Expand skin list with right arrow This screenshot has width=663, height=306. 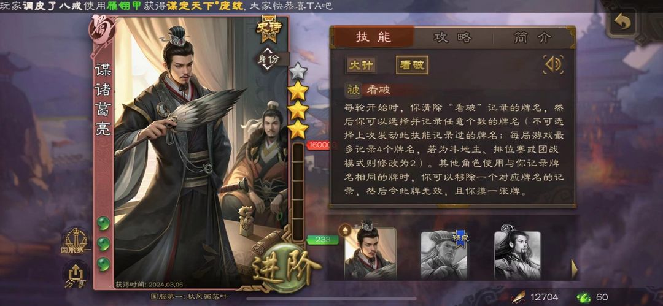click(x=574, y=269)
